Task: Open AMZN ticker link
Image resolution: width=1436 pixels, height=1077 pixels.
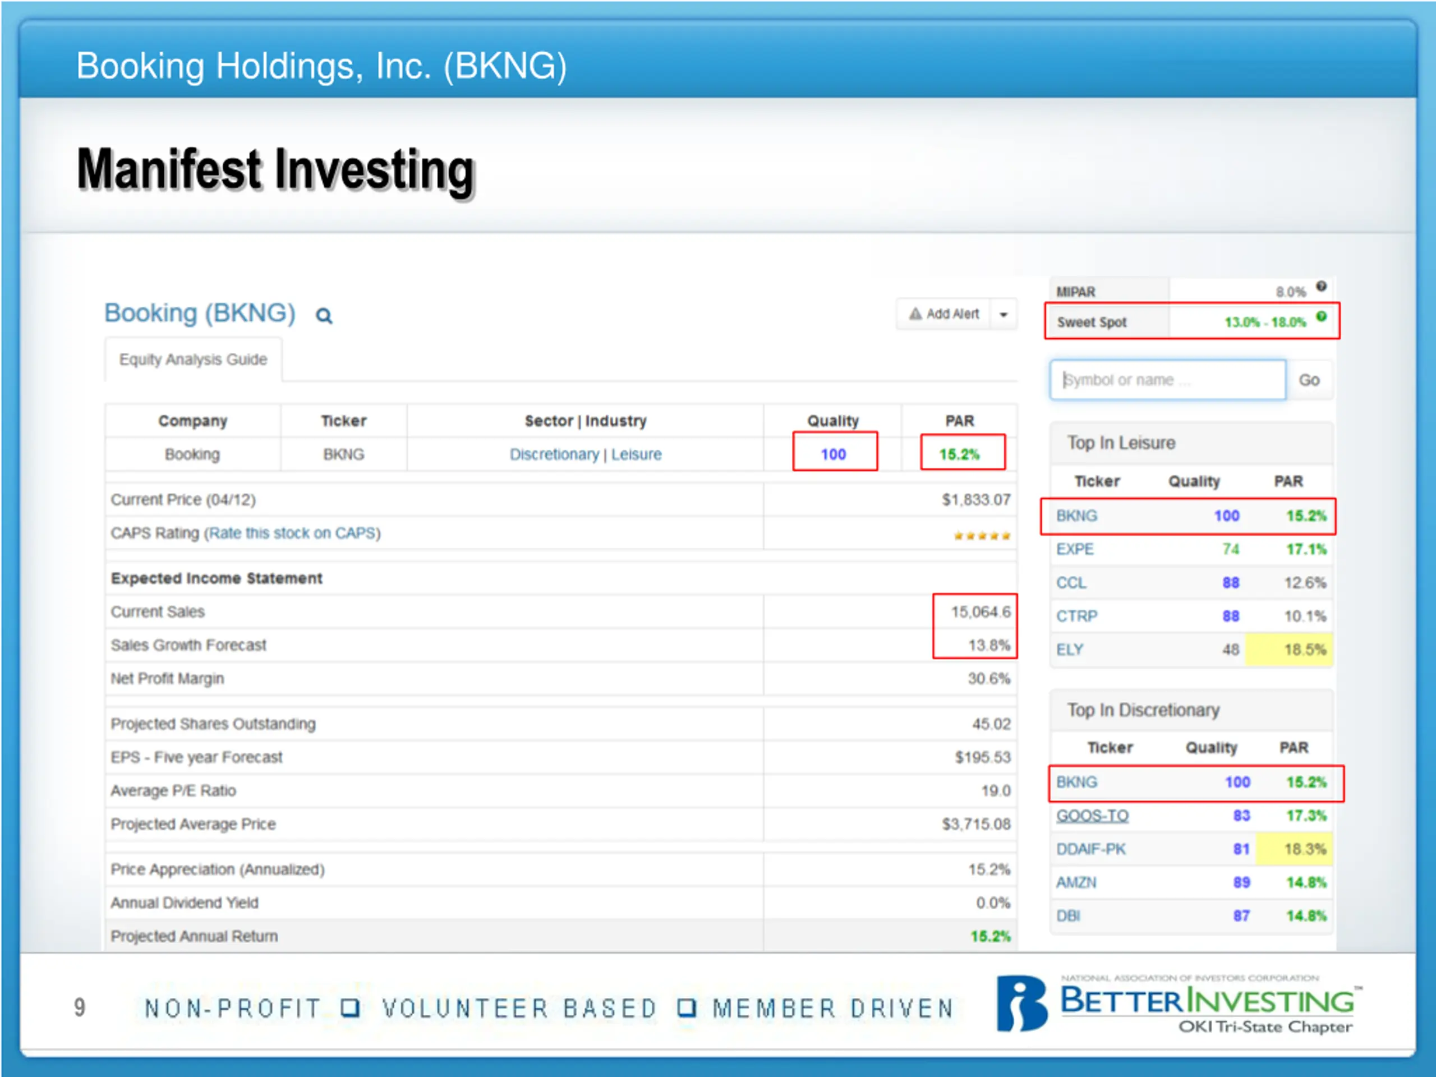Action: pos(1076,882)
